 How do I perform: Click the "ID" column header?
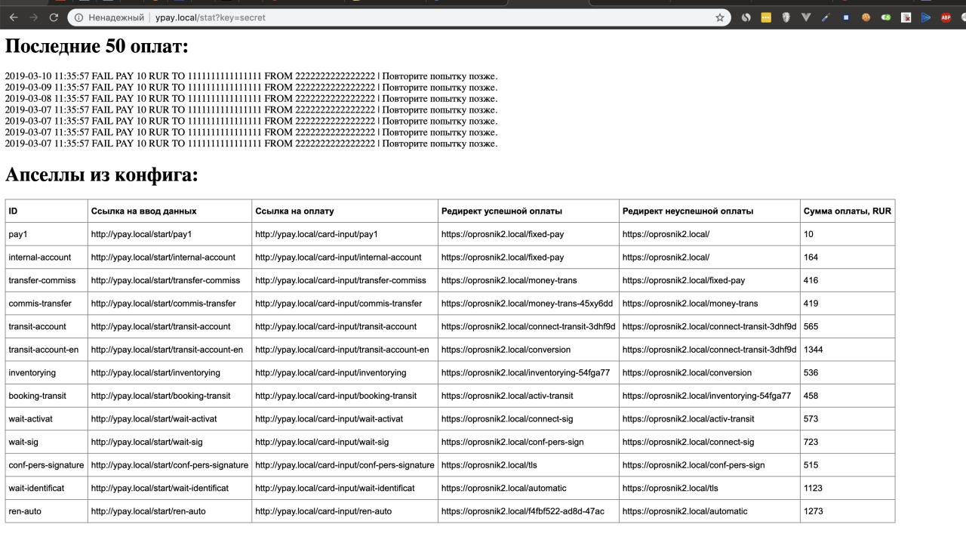click(x=47, y=211)
